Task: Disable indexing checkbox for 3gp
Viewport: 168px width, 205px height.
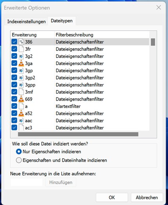Action: pyautogui.click(x=14, y=70)
